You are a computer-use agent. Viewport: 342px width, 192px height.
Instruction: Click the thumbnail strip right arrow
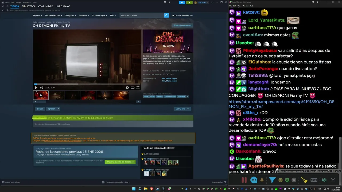pyautogui.click(x=138, y=102)
